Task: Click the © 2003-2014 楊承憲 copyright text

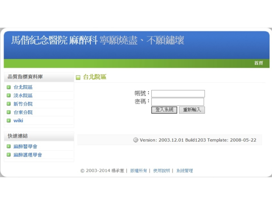Action: tap(102, 171)
